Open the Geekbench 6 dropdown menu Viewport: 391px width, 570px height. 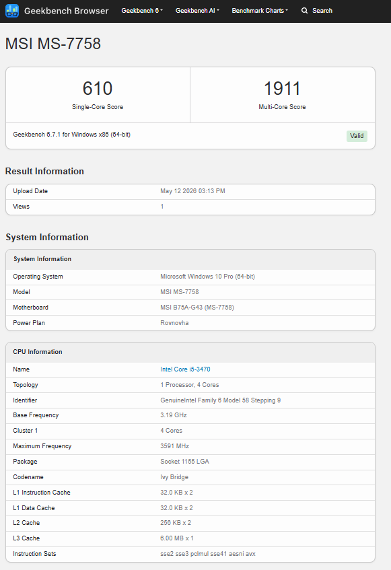pyautogui.click(x=142, y=11)
